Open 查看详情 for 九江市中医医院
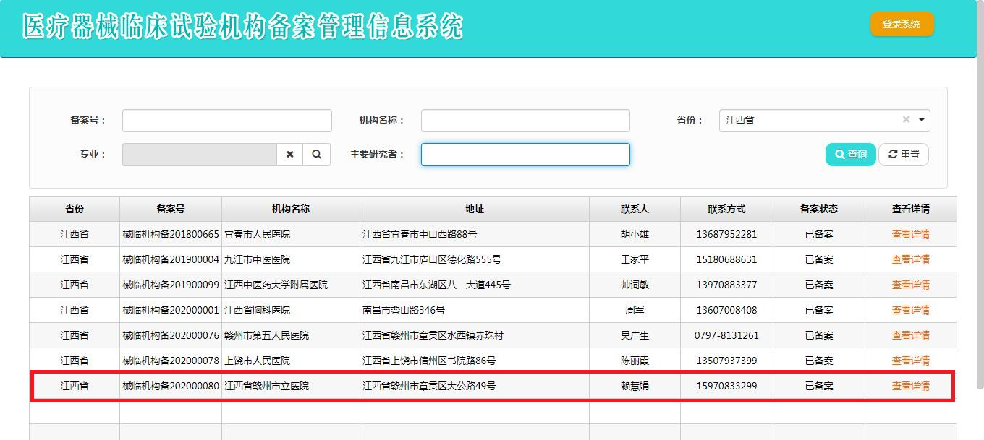 (x=910, y=259)
